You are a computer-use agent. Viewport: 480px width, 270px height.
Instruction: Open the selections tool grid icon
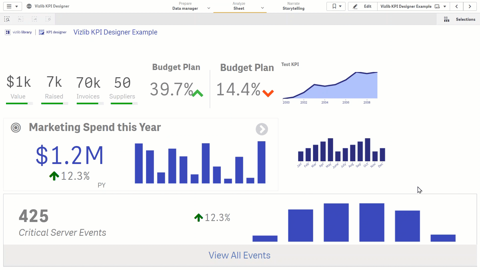pyautogui.click(x=446, y=19)
